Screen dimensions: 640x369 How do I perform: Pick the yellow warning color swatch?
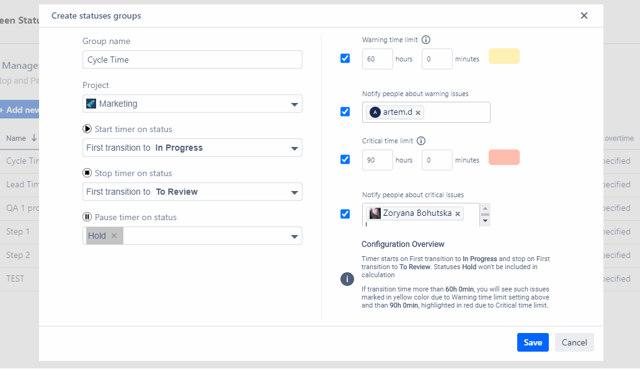coord(504,56)
